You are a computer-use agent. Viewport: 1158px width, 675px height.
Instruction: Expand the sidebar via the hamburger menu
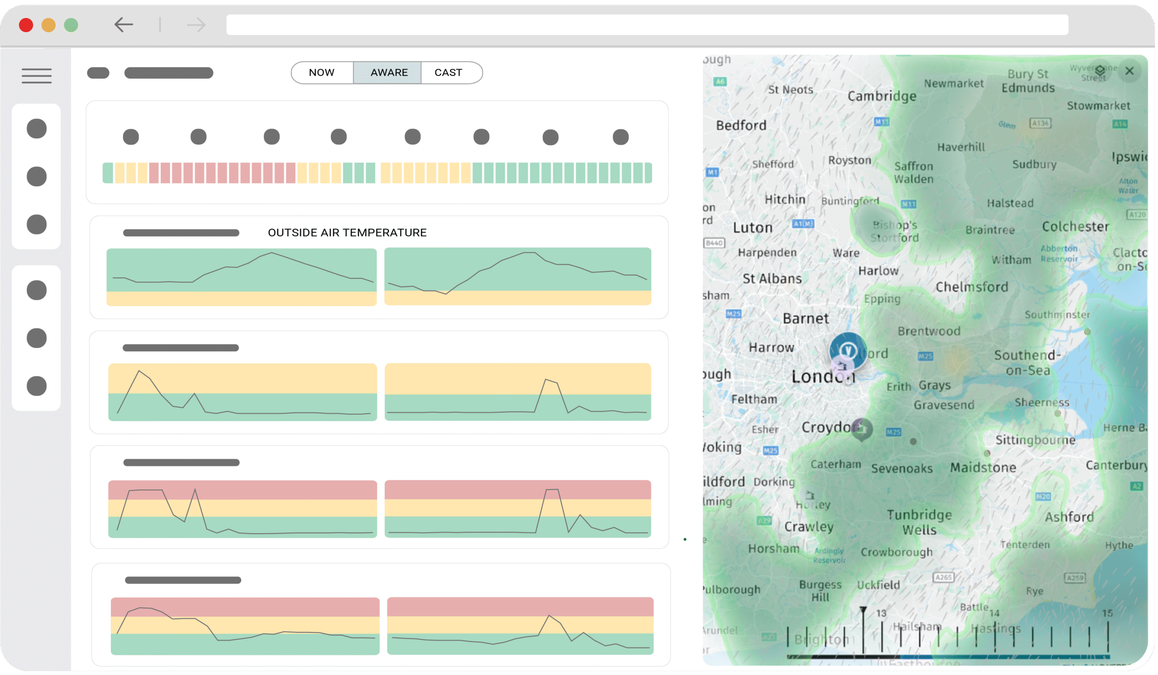click(x=36, y=76)
